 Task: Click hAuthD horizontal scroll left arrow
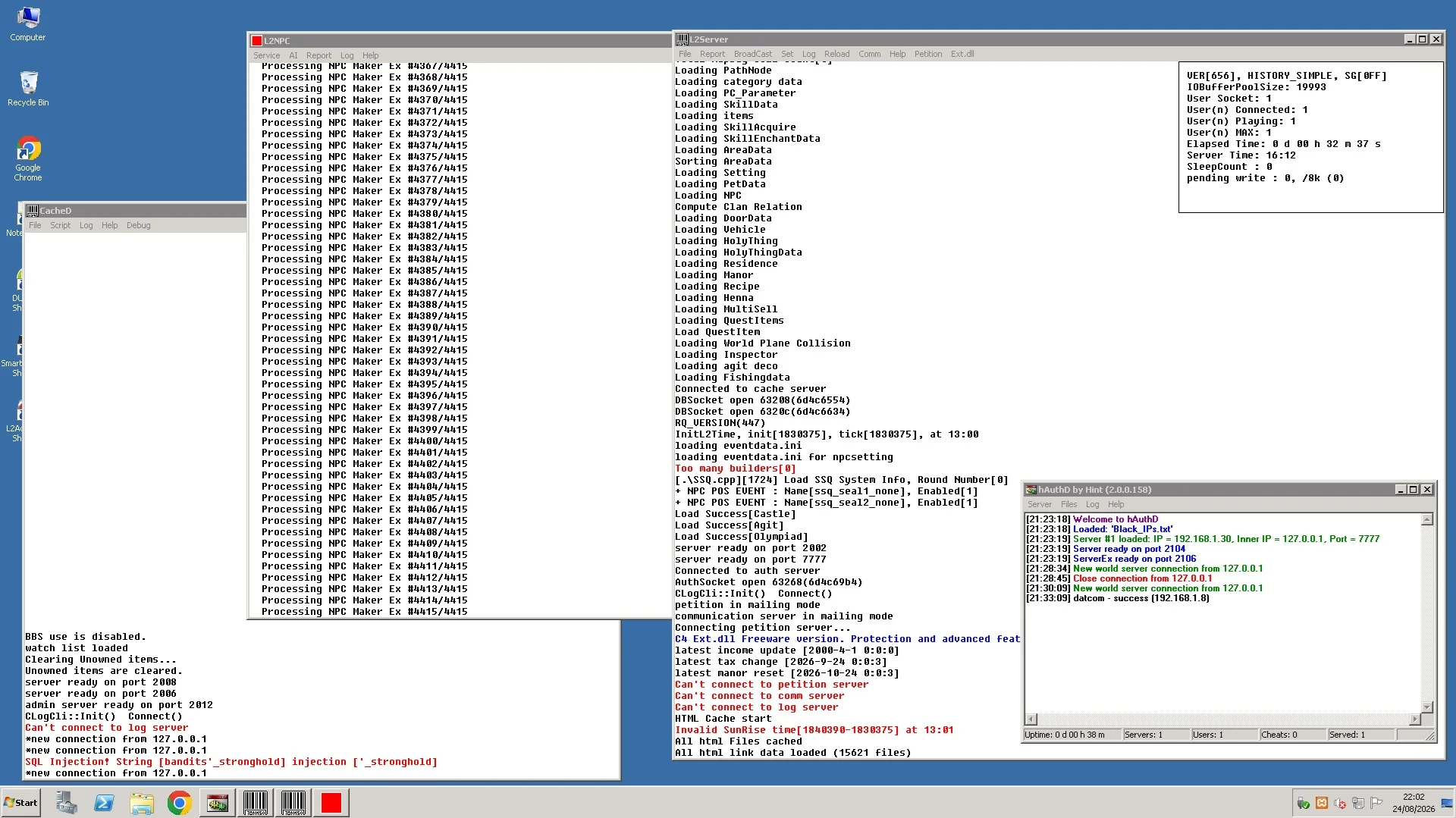tap(1031, 719)
